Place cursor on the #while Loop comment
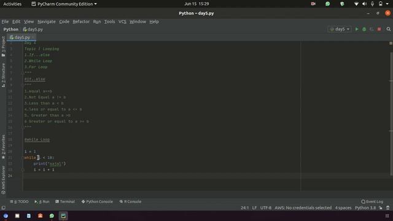The height and width of the screenshot is (221, 393). click(37, 139)
